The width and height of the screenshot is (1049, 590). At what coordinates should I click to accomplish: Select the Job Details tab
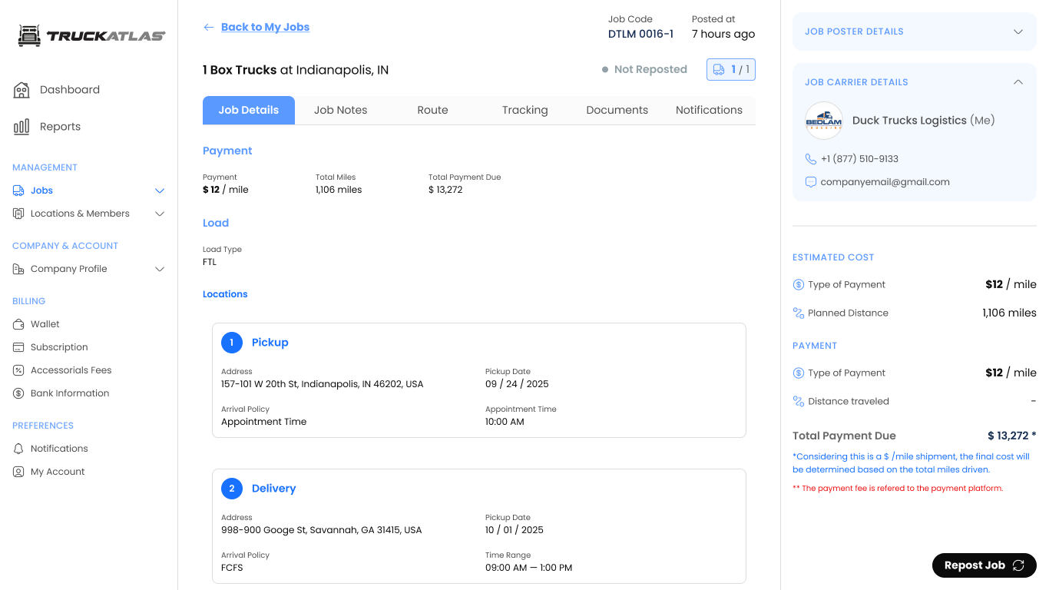pos(249,110)
